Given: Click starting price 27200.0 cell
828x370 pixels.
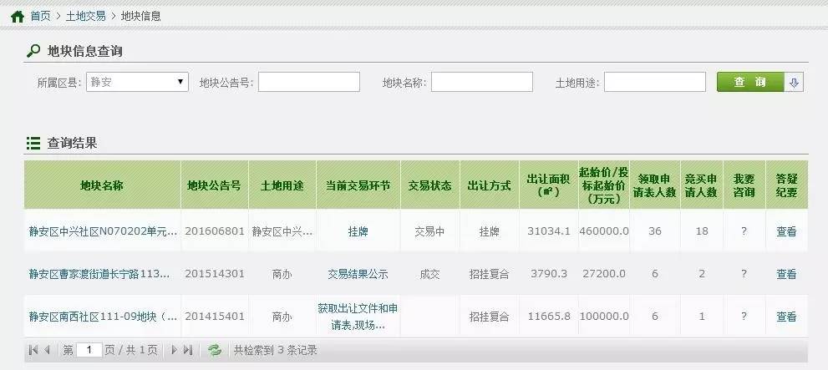Looking at the screenshot, I should [x=604, y=274].
